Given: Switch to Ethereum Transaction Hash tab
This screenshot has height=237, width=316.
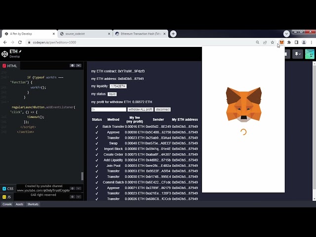Looking at the screenshot, I should (140, 34).
